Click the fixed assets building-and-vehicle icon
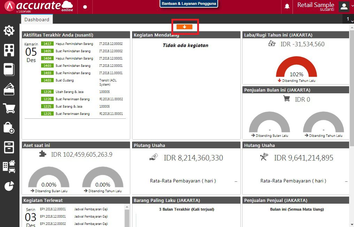 tap(9, 166)
